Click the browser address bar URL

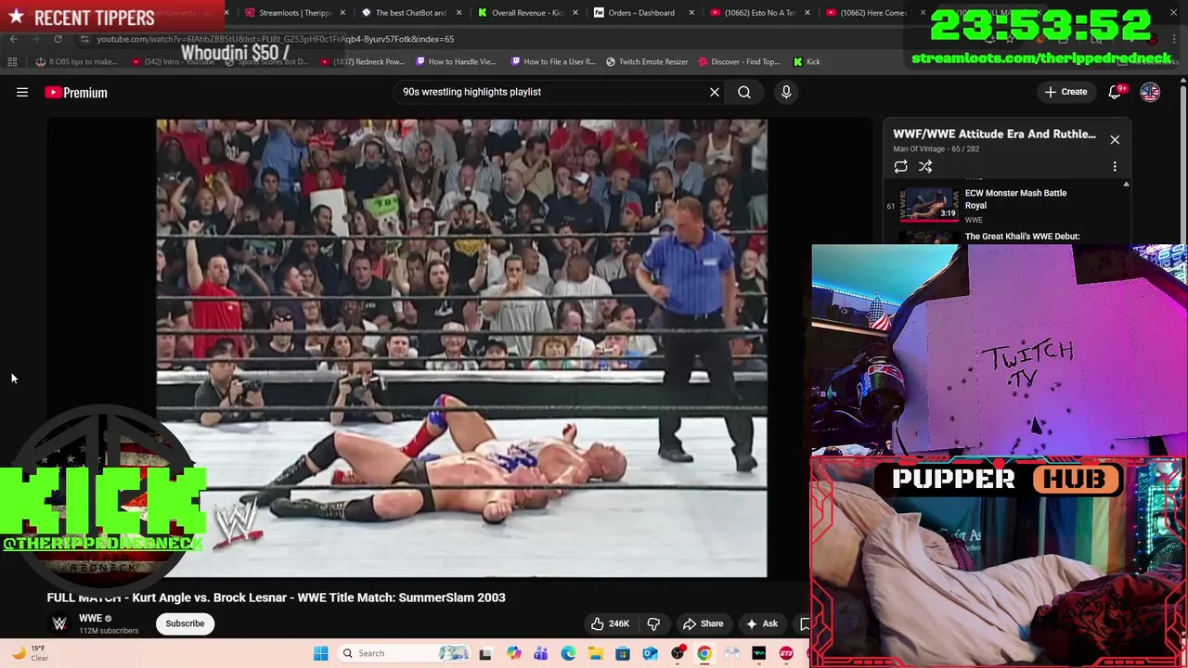tap(276, 39)
